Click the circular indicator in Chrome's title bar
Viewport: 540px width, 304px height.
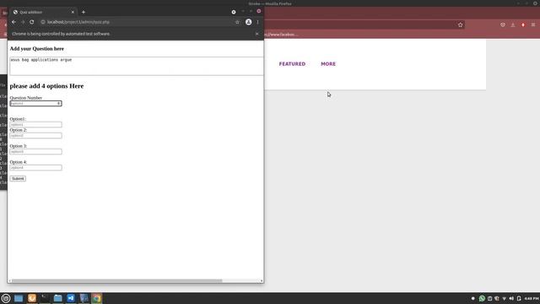[234, 12]
